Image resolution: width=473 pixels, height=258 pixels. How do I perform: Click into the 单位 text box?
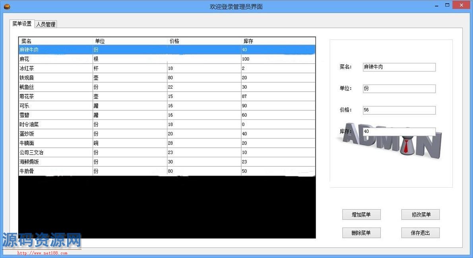pyautogui.click(x=399, y=89)
